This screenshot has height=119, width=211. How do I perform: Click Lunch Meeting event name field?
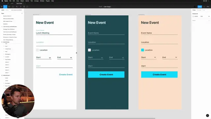pos(54,33)
